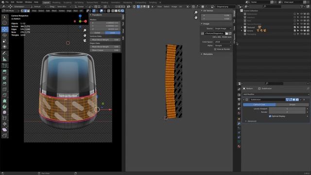Switch to the UV Editing workspace tab
Image resolution: width=311 pixels, height=175 pixels.
click(x=79, y=2)
